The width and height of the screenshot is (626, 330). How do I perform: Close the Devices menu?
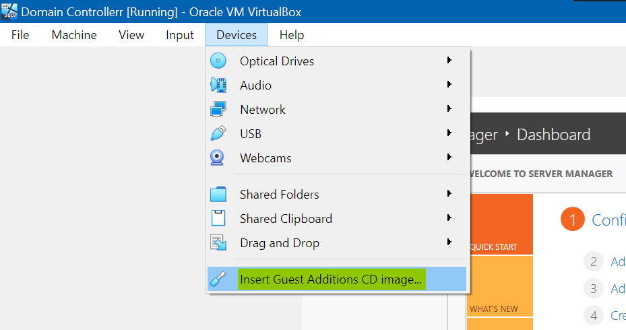pyautogui.click(x=237, y=35)
